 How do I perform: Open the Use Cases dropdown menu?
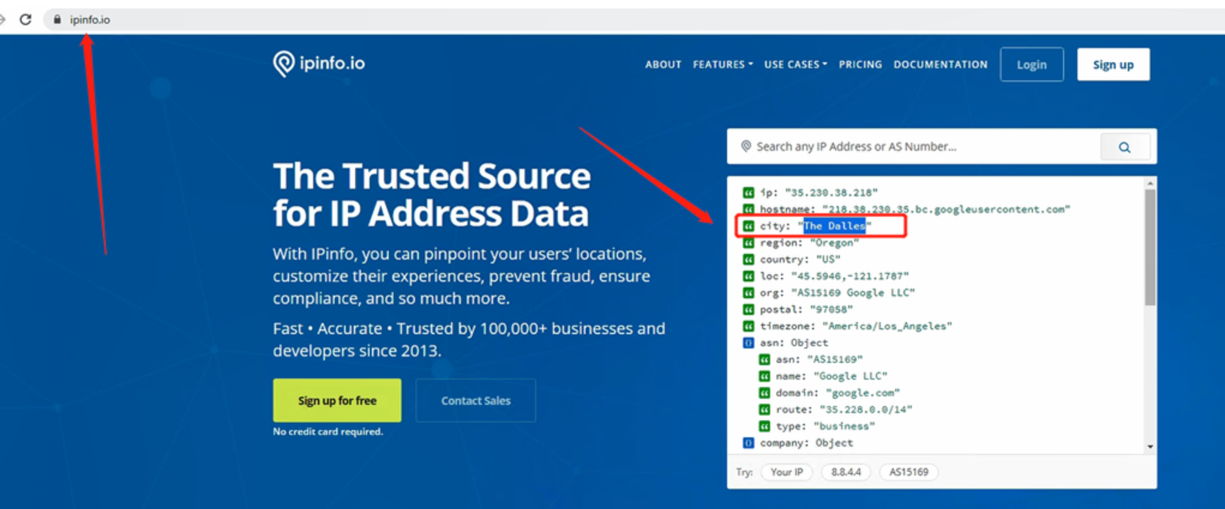[x=795, y=64]
